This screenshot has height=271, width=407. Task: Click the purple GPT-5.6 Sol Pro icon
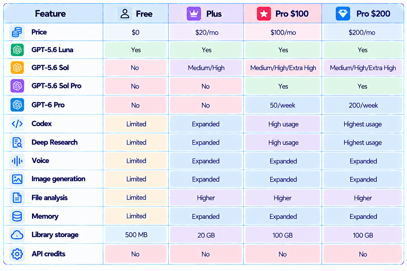click(17, 86)
